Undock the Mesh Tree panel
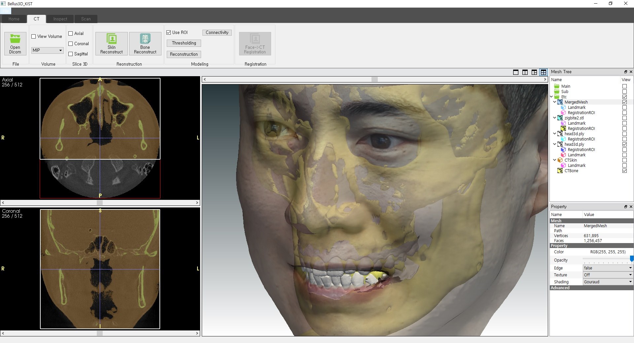The width and height of the screenshot is (634, 343). tap(625, 72)
